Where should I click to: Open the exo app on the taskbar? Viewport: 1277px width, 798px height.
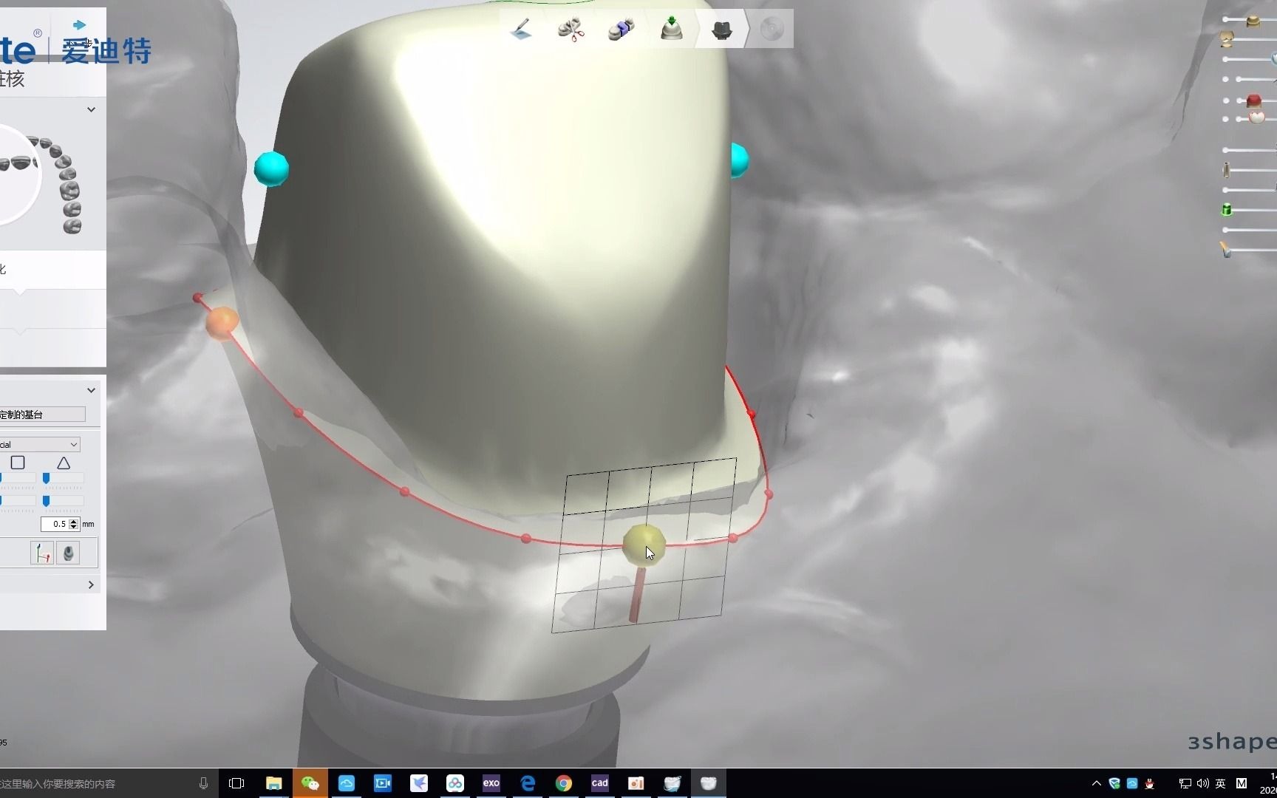491,783
